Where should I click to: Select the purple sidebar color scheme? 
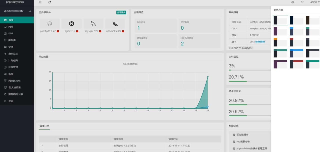[x=280, y=31]
